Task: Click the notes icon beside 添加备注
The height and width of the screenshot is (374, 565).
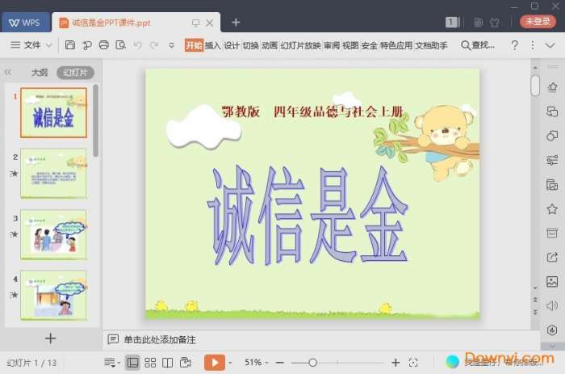Action: tap(113, 339)
